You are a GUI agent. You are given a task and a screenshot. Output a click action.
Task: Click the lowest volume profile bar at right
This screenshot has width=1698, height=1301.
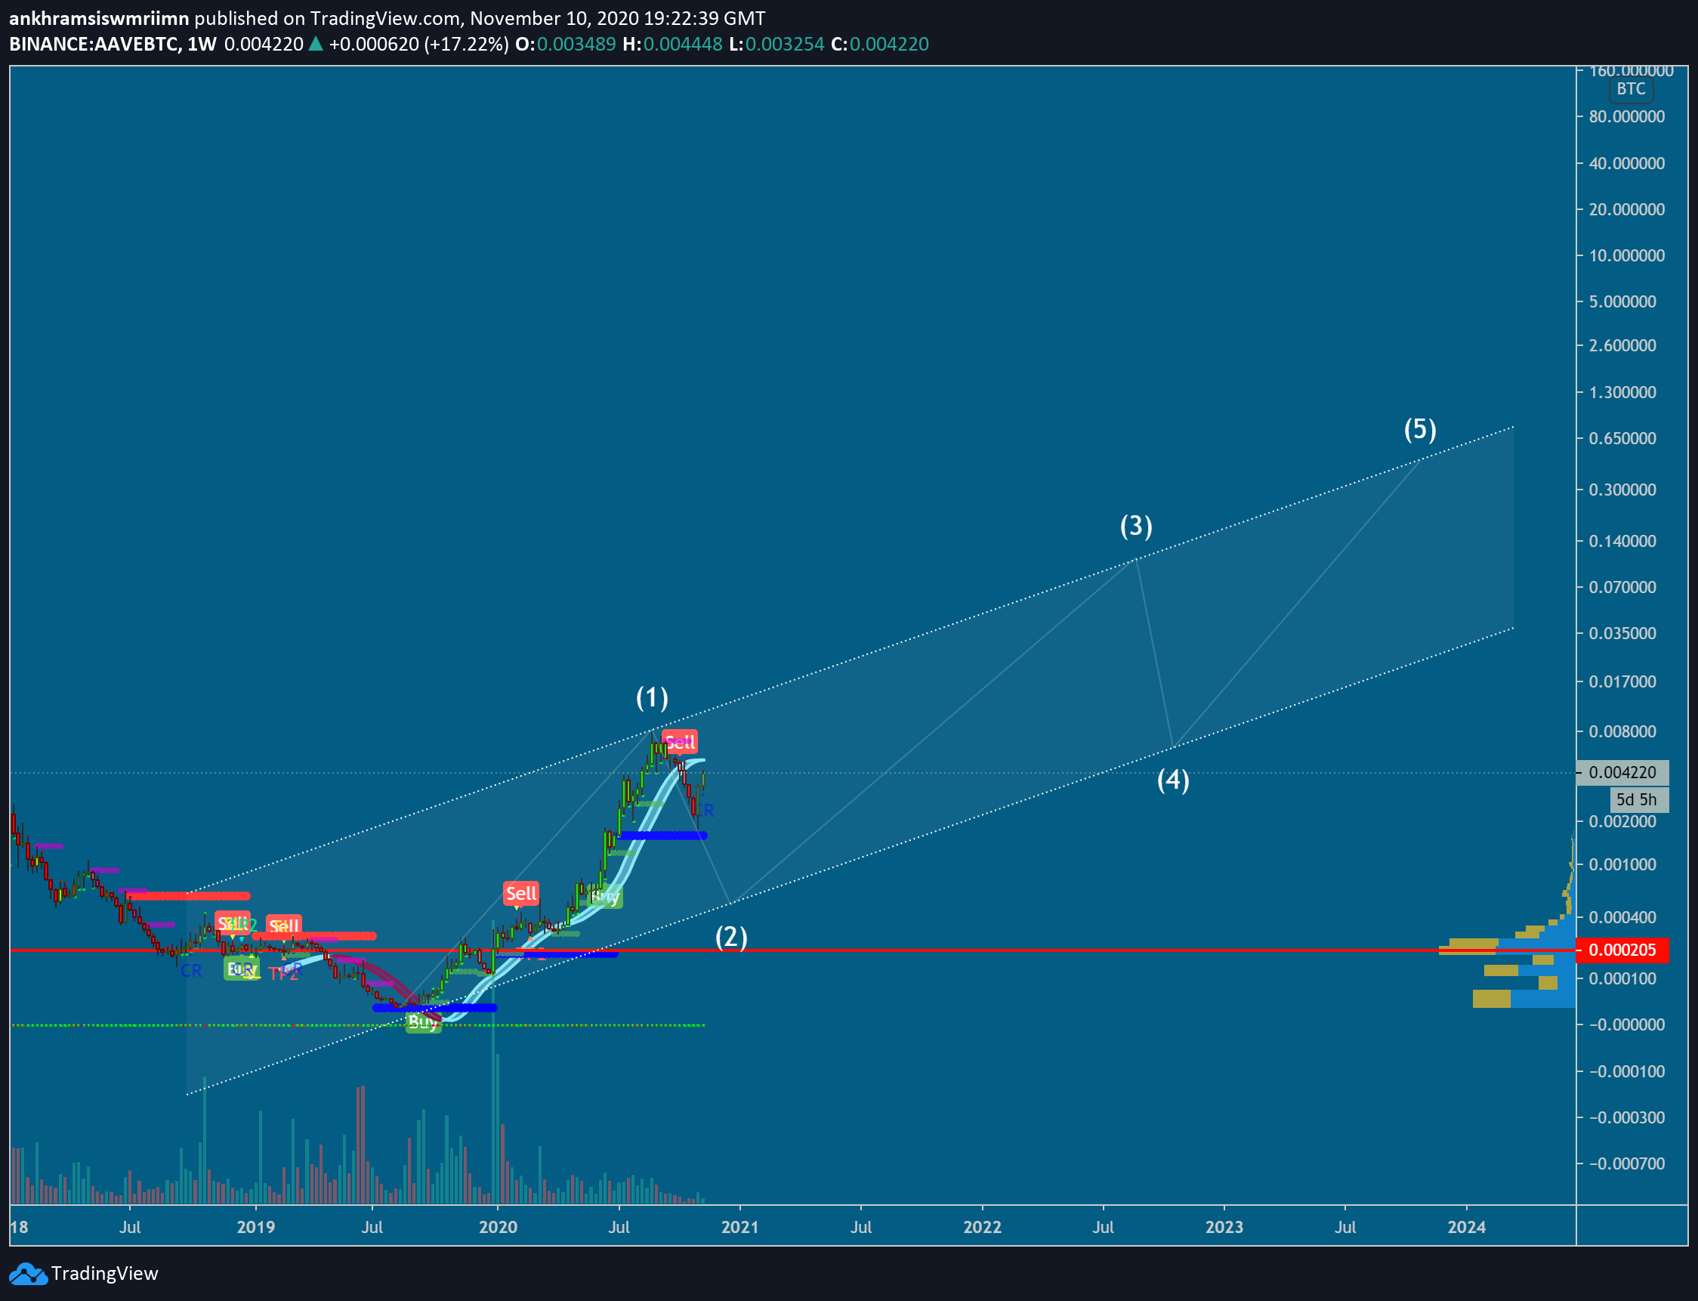tap(1523, 999)
